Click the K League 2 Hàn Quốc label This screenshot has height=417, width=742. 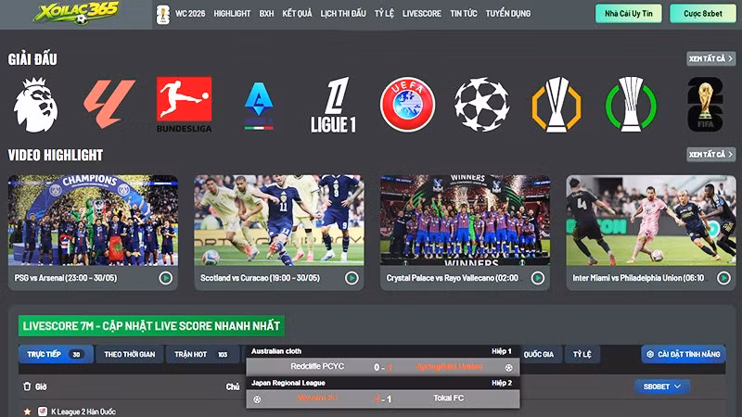[83, 411]
